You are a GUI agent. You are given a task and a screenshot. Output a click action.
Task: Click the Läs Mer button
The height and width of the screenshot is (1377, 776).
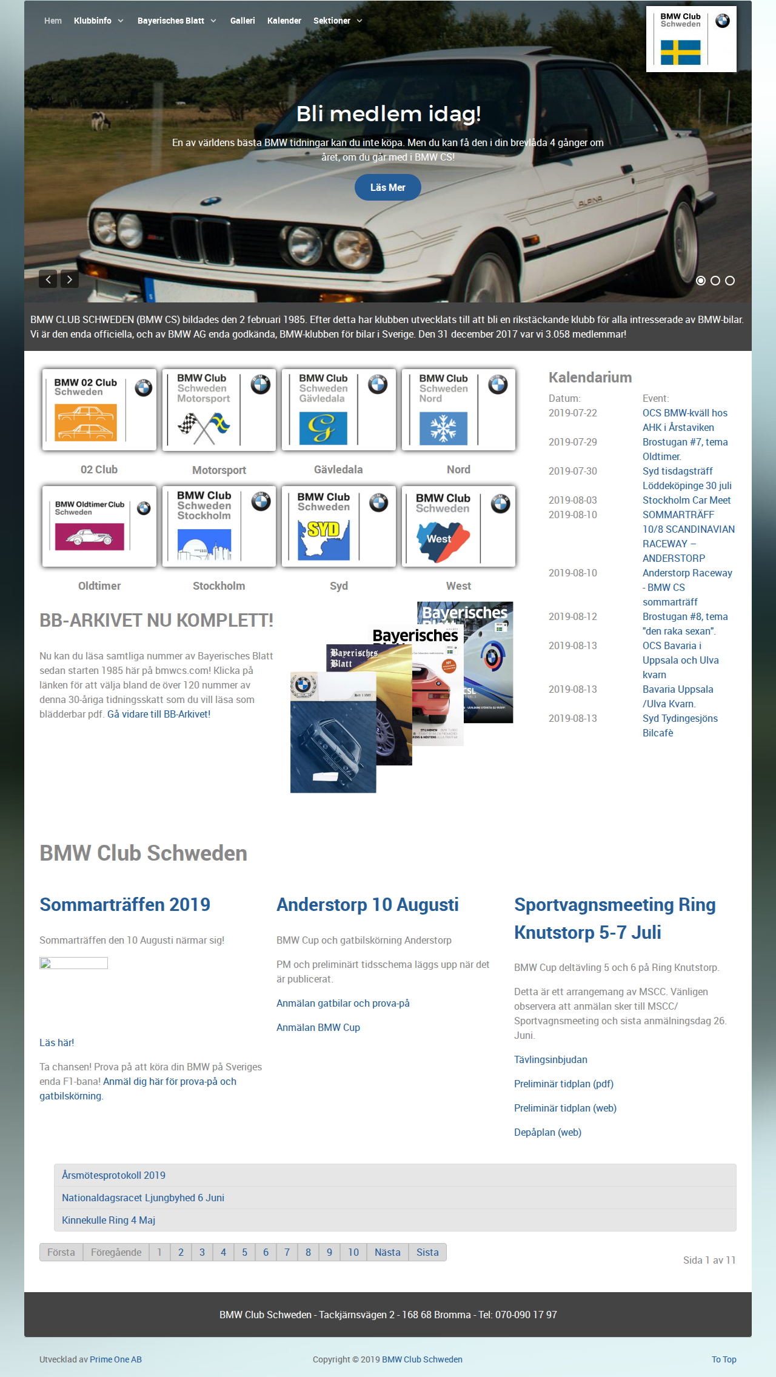pos(388,187)
